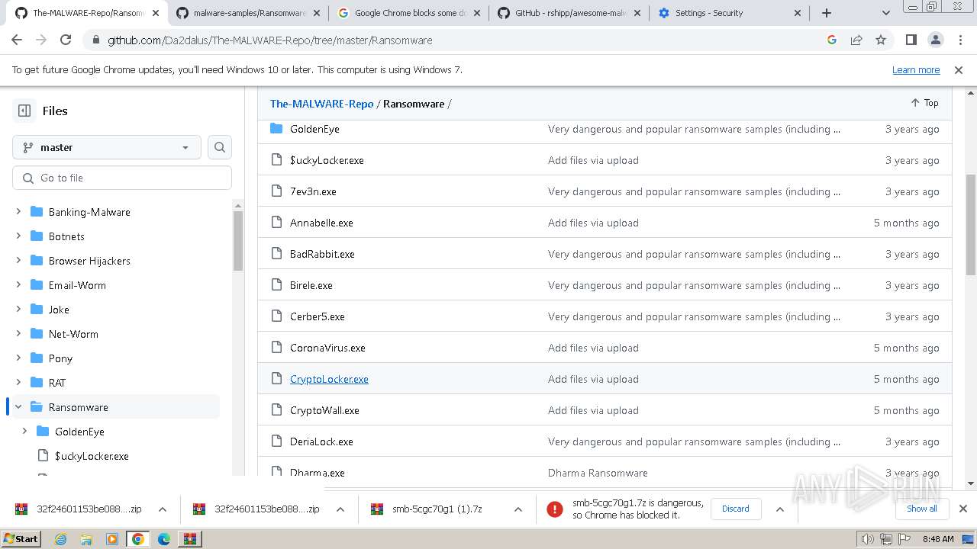Screen dimensions: 977x549
Task: Launch Internet Explorer from the taskbar
Action: (61, 539)
